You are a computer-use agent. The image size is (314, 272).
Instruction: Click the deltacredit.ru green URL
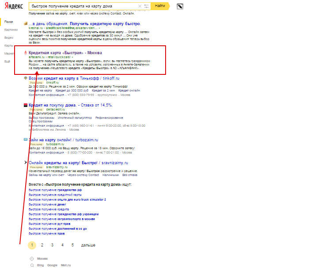[x=56, y=110]
